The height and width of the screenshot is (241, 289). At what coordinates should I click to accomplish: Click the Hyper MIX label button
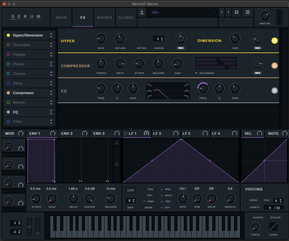click(181, 48)
